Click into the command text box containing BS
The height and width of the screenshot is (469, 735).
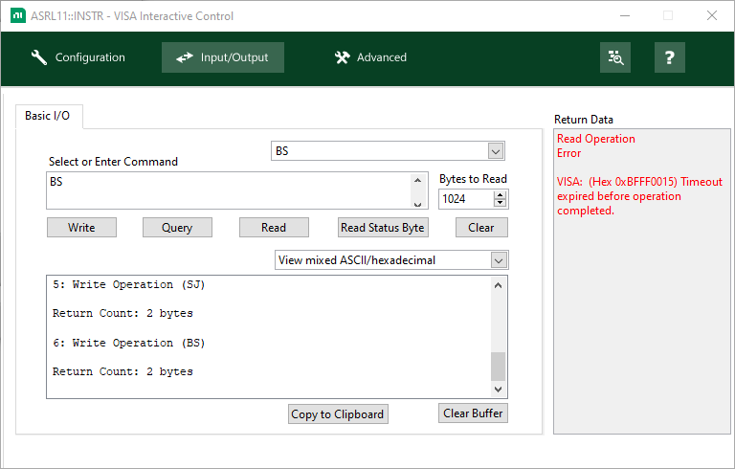coord(228,190)
